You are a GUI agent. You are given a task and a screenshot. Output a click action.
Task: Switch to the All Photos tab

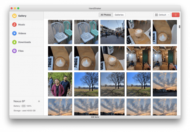click(x=106, y=15)
